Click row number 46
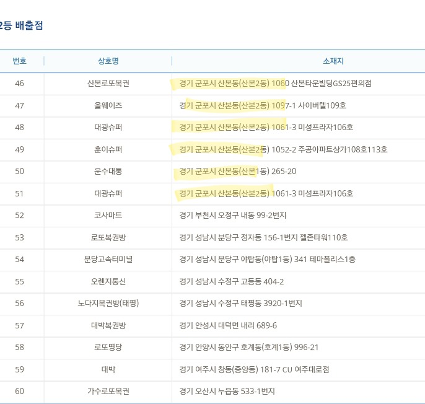This screenshot has width=425, height=404. (x=20, y=83)
